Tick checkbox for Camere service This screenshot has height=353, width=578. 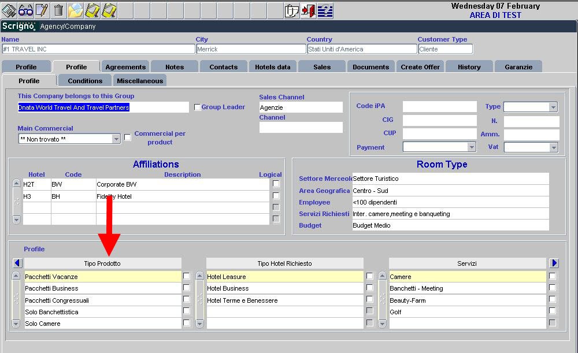pos(552,276)
